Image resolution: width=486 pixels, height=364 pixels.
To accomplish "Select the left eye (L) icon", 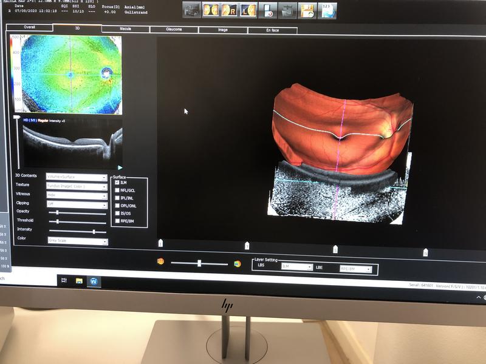I will (x=248, y=10).
